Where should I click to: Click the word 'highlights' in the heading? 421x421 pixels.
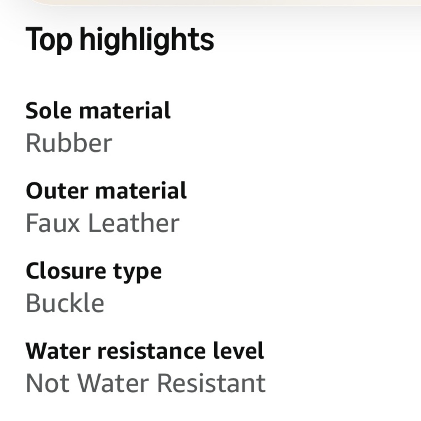(x=147, y=39)
